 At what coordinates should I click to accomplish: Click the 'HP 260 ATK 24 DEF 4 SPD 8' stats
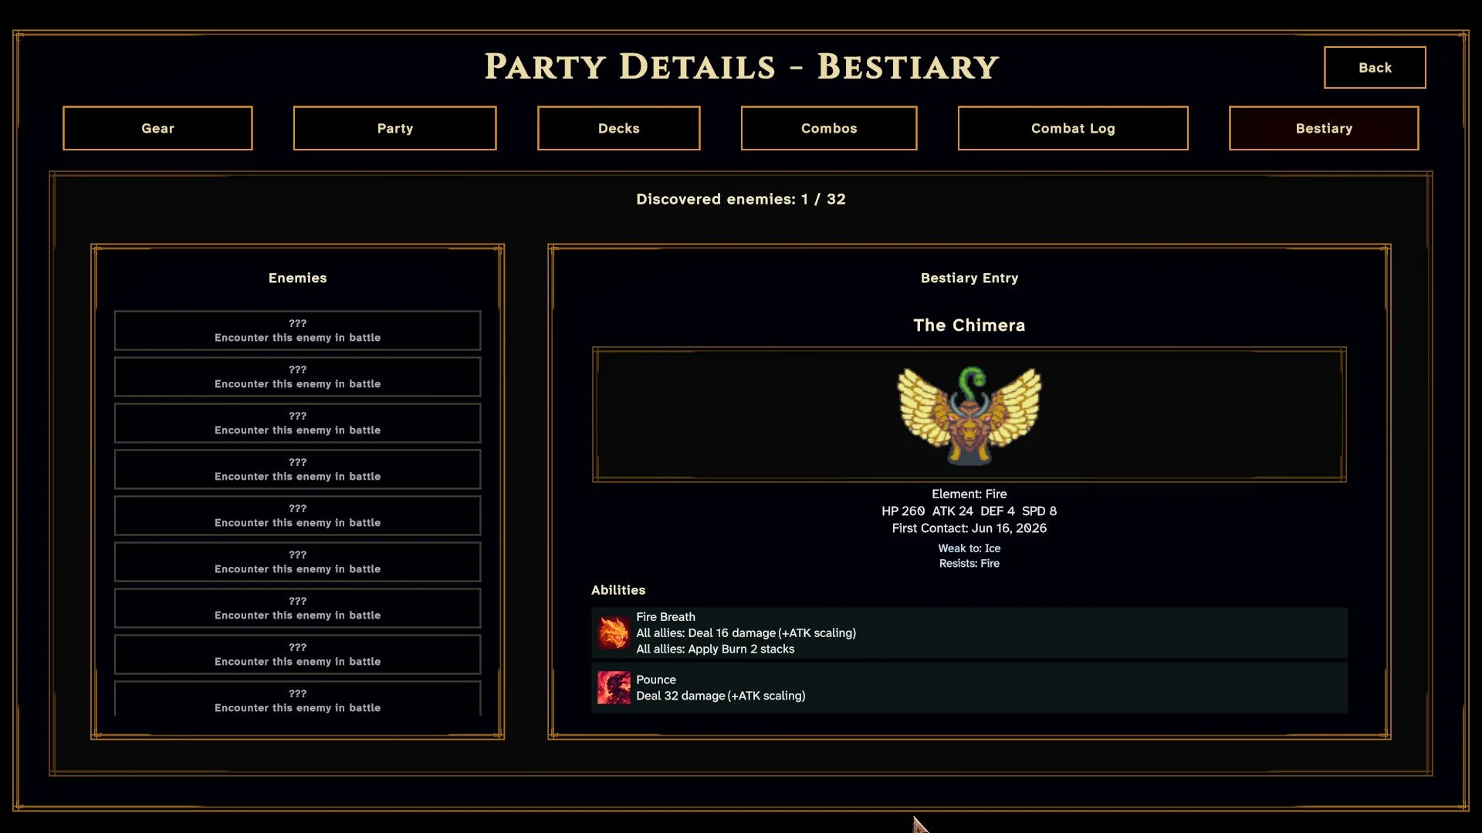969,511
